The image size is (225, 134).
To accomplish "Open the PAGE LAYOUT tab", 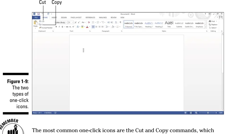I will tap(76, 17).
